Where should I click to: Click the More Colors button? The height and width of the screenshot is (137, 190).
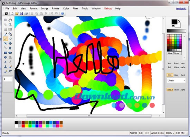pos(174,53)
